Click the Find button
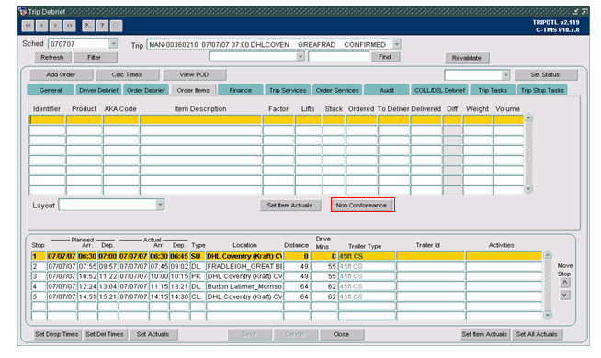Image resolution: width=601 pixels, height=358 pixels. coord(385,57)
